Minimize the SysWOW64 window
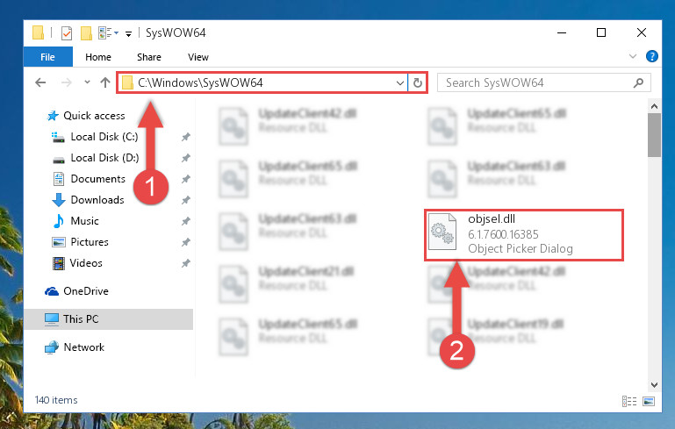 (562, 32)
